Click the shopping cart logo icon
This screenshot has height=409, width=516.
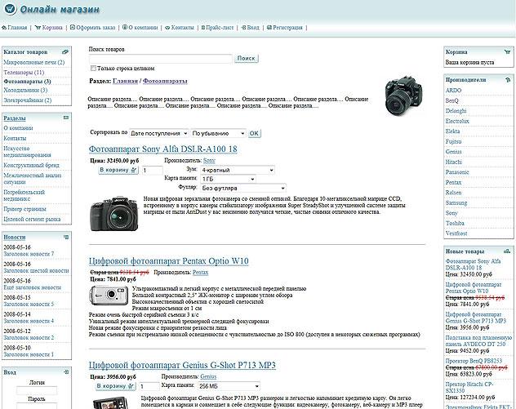tap(10, 9)
